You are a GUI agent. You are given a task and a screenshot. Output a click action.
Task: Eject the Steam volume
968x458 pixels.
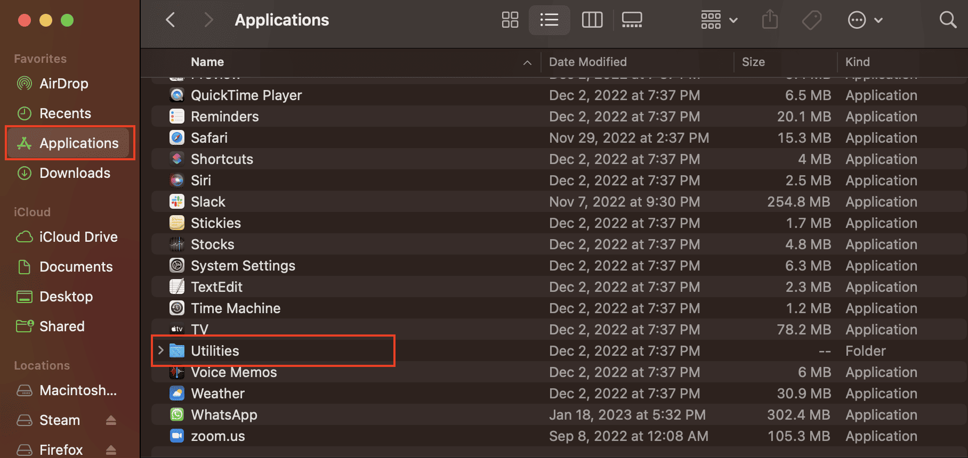click(111, 420)
